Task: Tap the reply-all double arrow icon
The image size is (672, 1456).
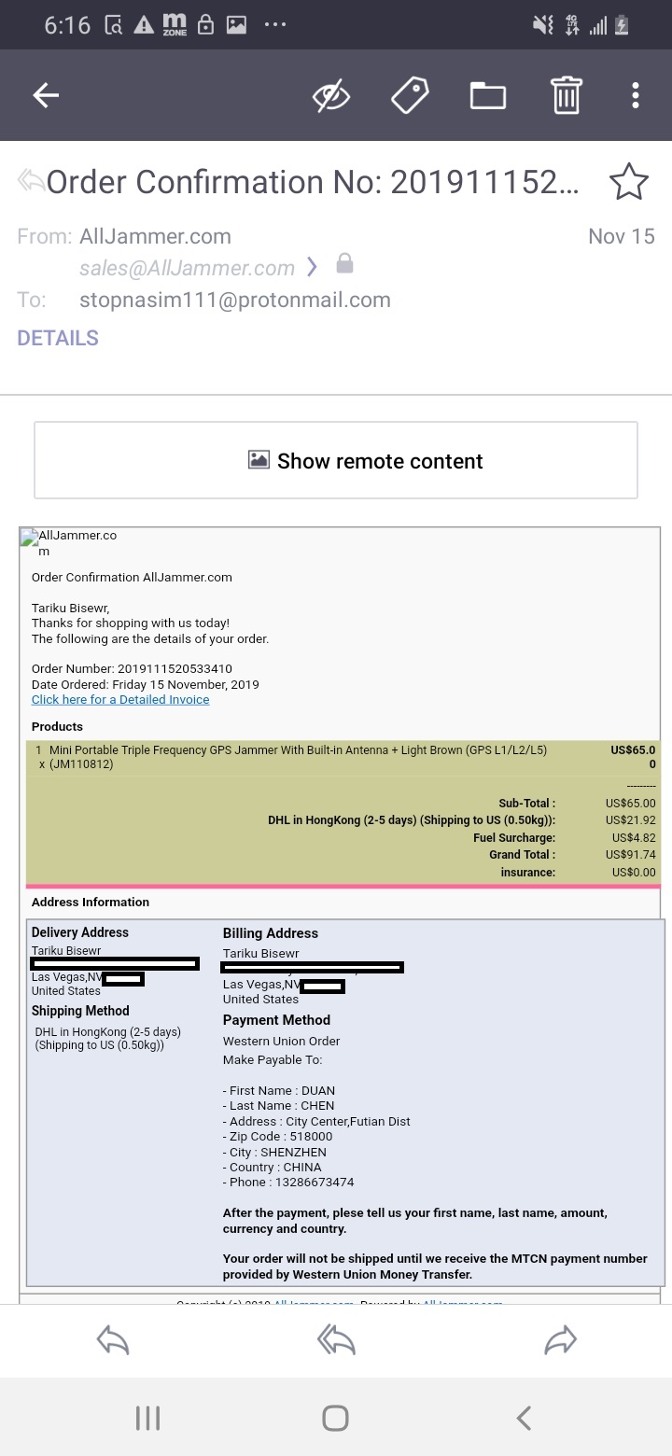Action: pos(336,1341)
